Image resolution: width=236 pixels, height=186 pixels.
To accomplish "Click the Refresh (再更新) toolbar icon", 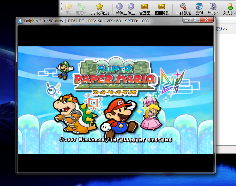I will pos(81,7).
